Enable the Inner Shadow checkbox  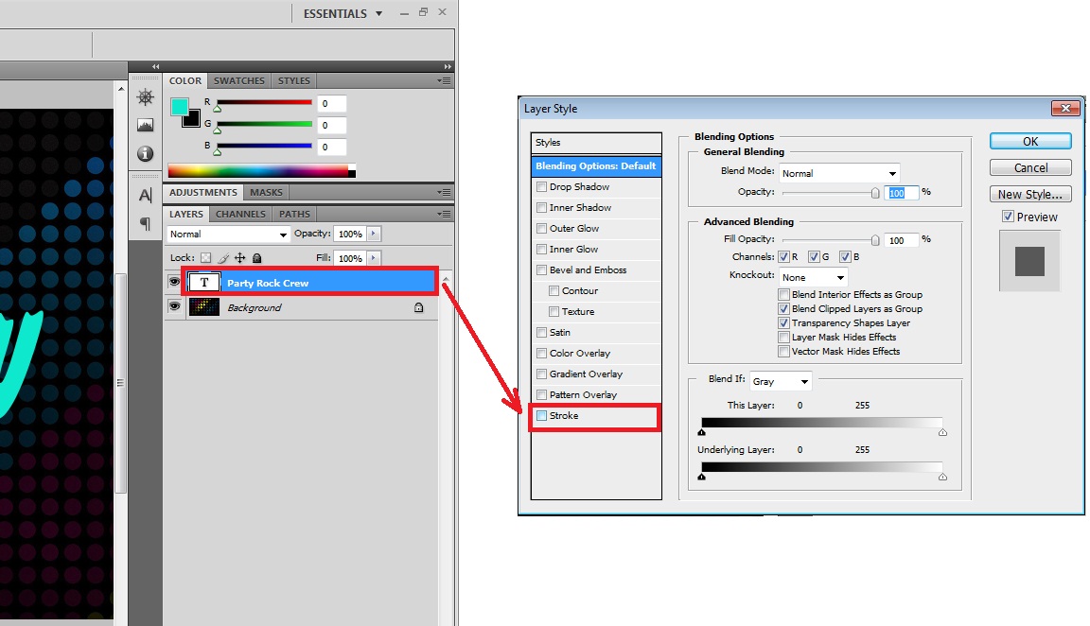pyautogui.click(x=541, y=207)
